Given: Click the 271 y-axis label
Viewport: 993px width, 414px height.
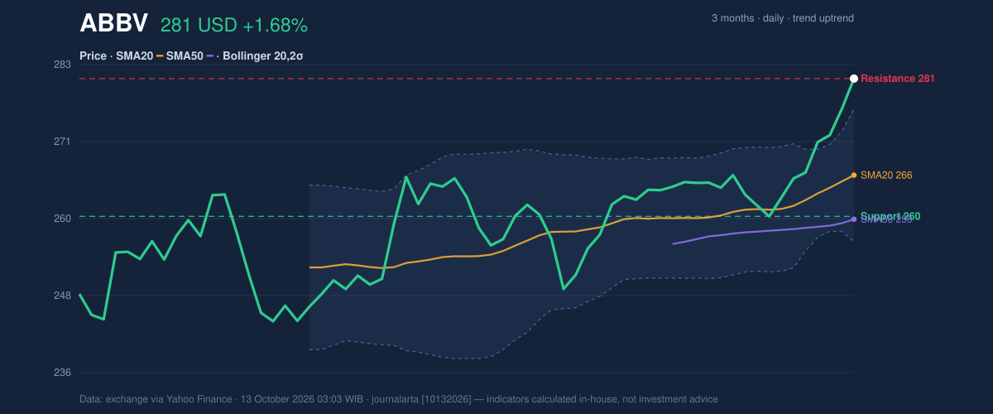Looking at the screenshot, I should (62, 142).
